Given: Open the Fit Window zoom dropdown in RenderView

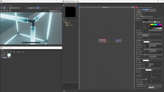Looking at the screenshot, I should pyautogui.click(x=54, y=11).
